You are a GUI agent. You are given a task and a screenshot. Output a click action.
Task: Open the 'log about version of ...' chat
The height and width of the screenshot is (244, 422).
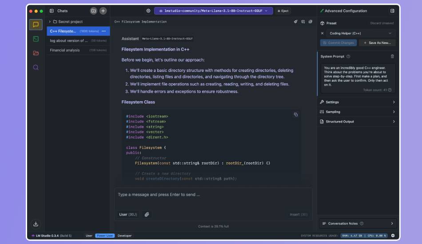[78, 40]
